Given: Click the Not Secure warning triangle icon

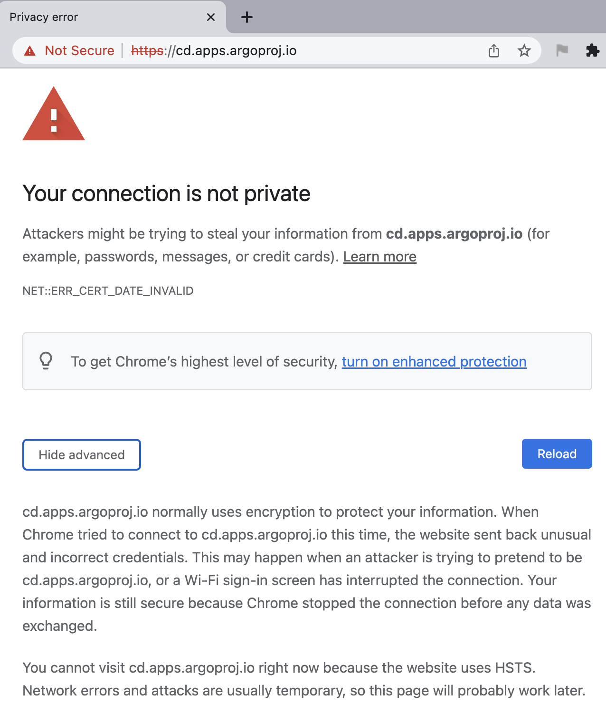Looking at the screenshot, I should point(29,51).
